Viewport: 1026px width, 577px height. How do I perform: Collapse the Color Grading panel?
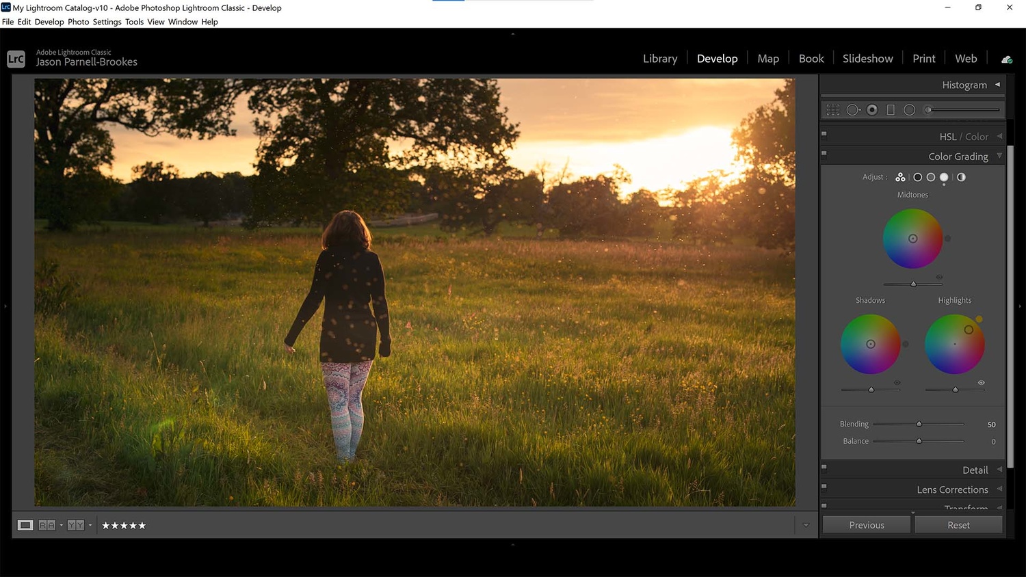coord(999,156)
